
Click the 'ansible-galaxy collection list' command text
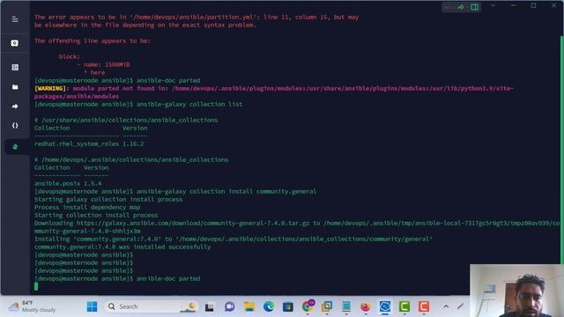click(189, 104)
